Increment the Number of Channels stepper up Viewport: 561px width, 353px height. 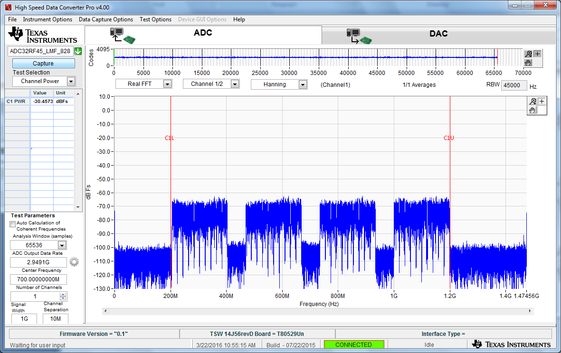point(63,295)
